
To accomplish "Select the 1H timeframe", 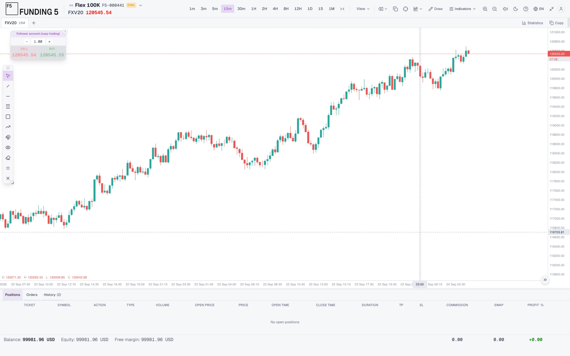I will (254, 9).
